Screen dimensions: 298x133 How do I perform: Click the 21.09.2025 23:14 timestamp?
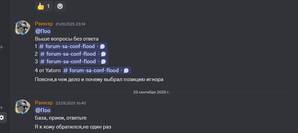tap(70, 24)
